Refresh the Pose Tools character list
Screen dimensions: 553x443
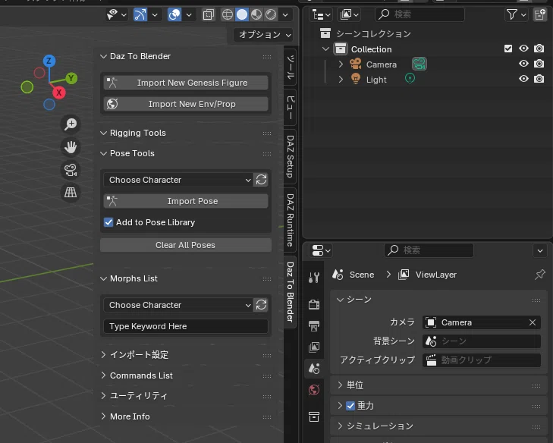(x=261, y=180)
